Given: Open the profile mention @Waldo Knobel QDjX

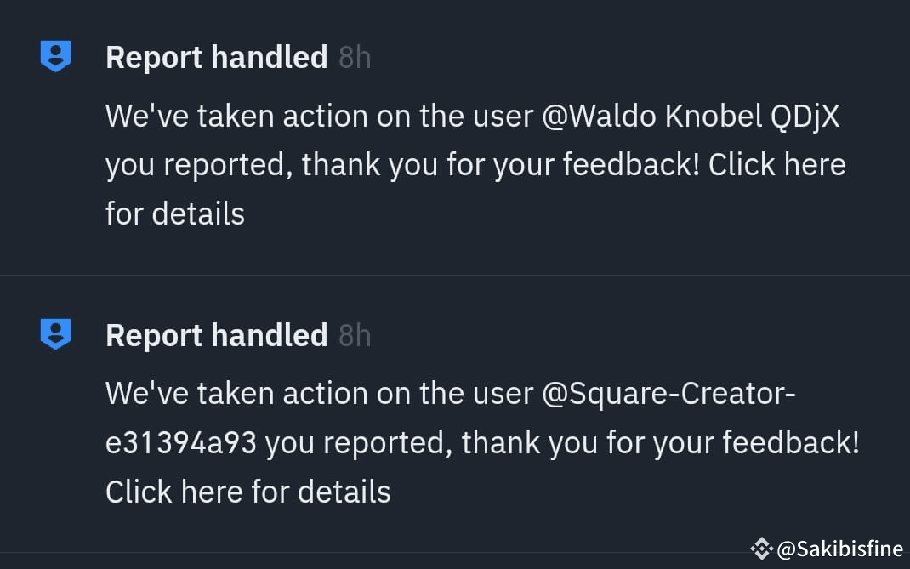Looking at the screenshot, I should [691, 117].
